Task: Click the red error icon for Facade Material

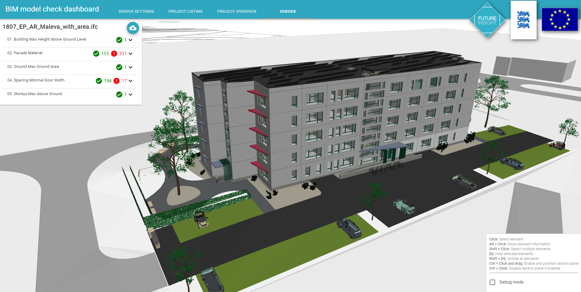Action: [114, 54]
